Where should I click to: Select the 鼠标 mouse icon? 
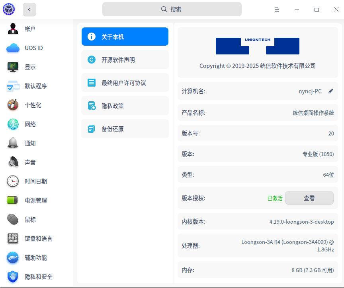click(13, 219)
